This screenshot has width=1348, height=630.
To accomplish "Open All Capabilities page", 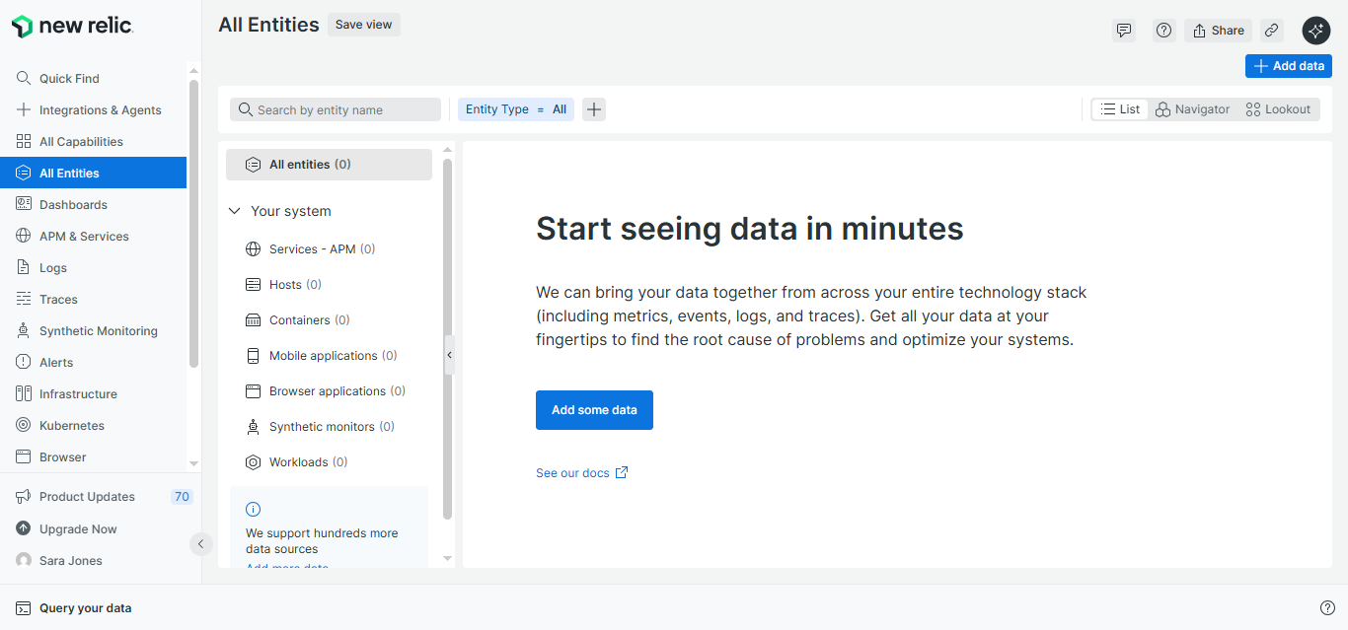I will (x=93, y=142).
